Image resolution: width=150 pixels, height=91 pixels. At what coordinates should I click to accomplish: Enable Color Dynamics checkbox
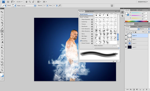(81, 29)
